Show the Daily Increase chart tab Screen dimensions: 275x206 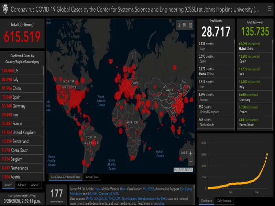pyautogui.click(x=224, y=201)
